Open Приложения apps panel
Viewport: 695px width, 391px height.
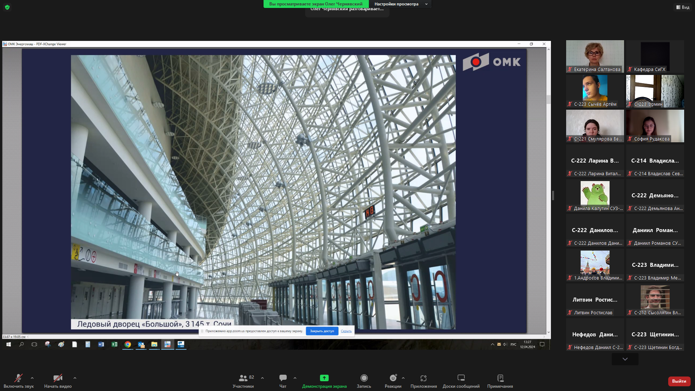click(x=424, y=381)
